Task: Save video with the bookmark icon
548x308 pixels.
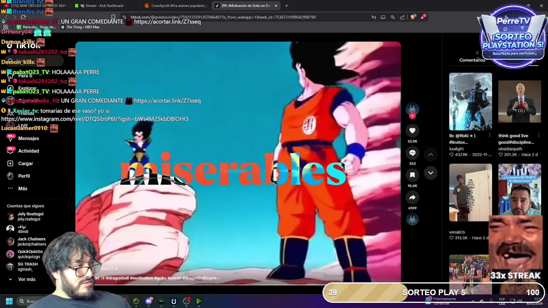Action: (x=412, y=175)
